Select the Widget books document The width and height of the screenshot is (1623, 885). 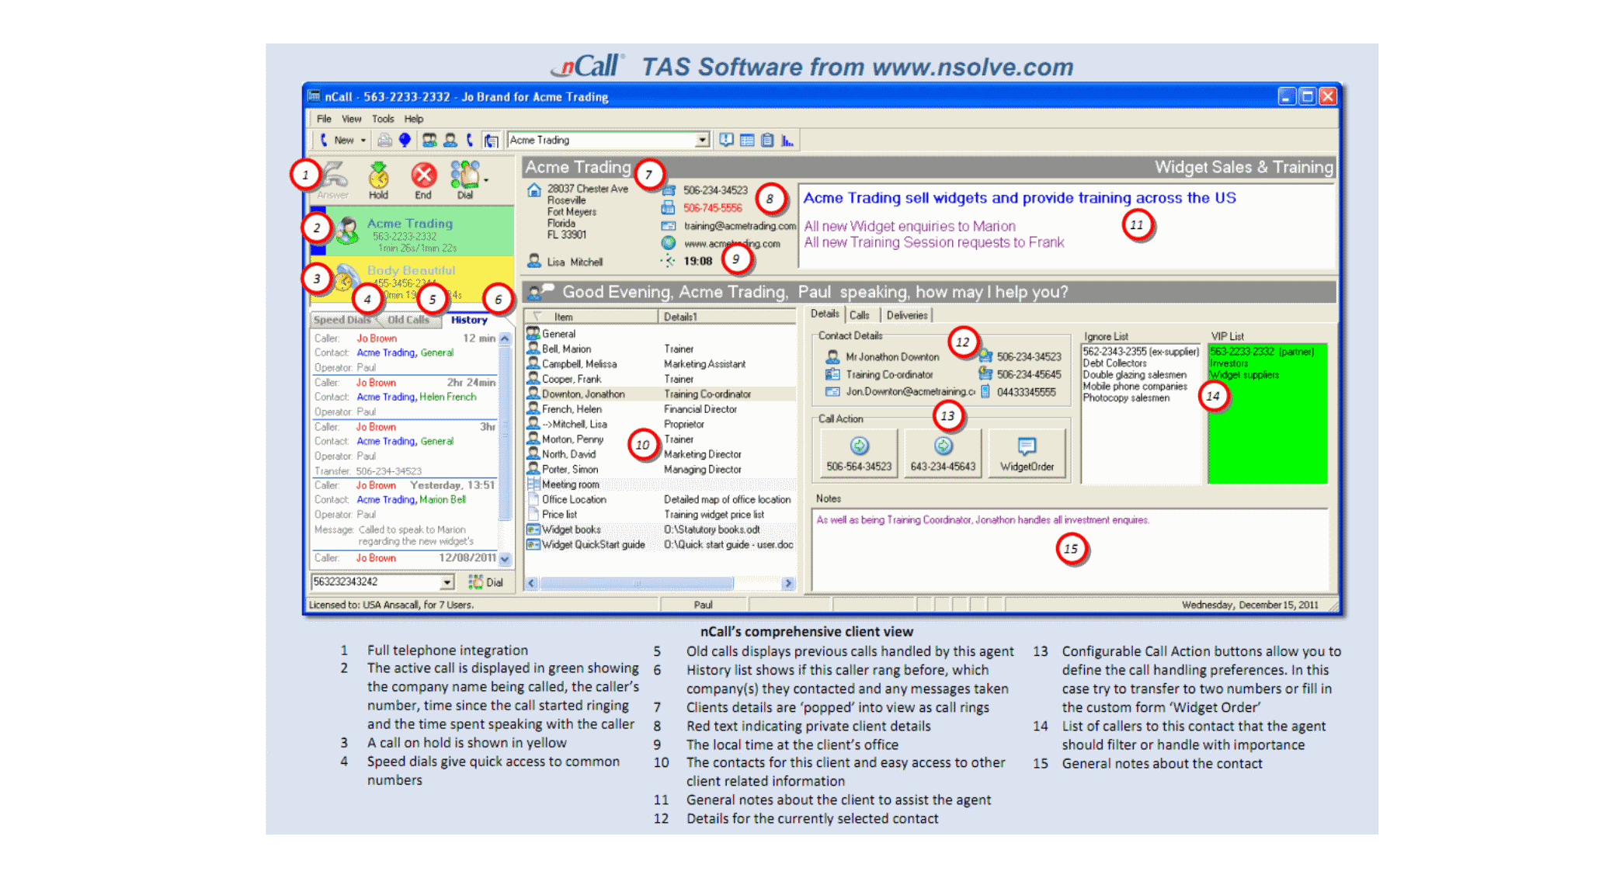660,529
